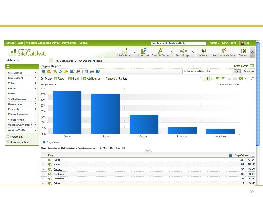The height and width of the screenshot is (197, 263).
Task: Switch to the Trended view
Action: coord(110,78)
